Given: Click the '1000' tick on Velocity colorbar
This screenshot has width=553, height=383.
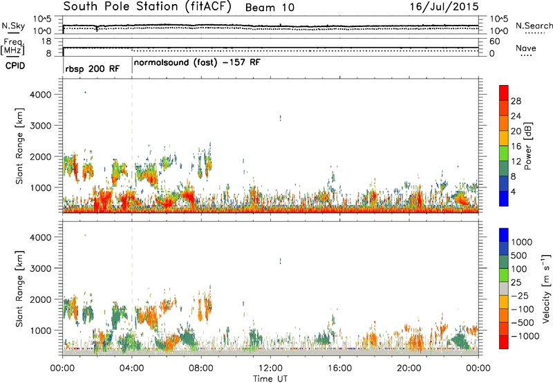Looking at the screenshot, I should 522,242.
